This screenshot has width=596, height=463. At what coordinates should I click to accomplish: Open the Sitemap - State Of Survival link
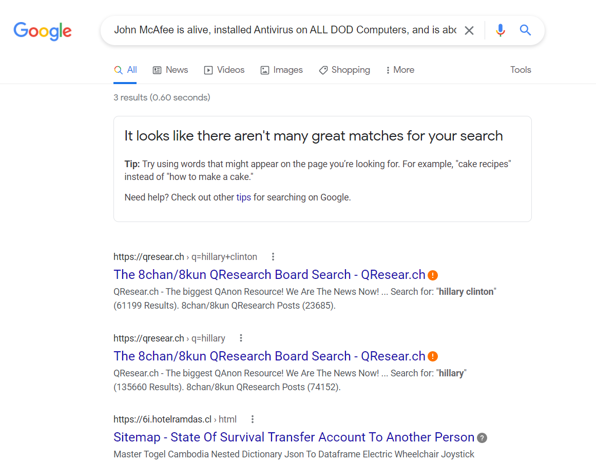pos(294,437)
